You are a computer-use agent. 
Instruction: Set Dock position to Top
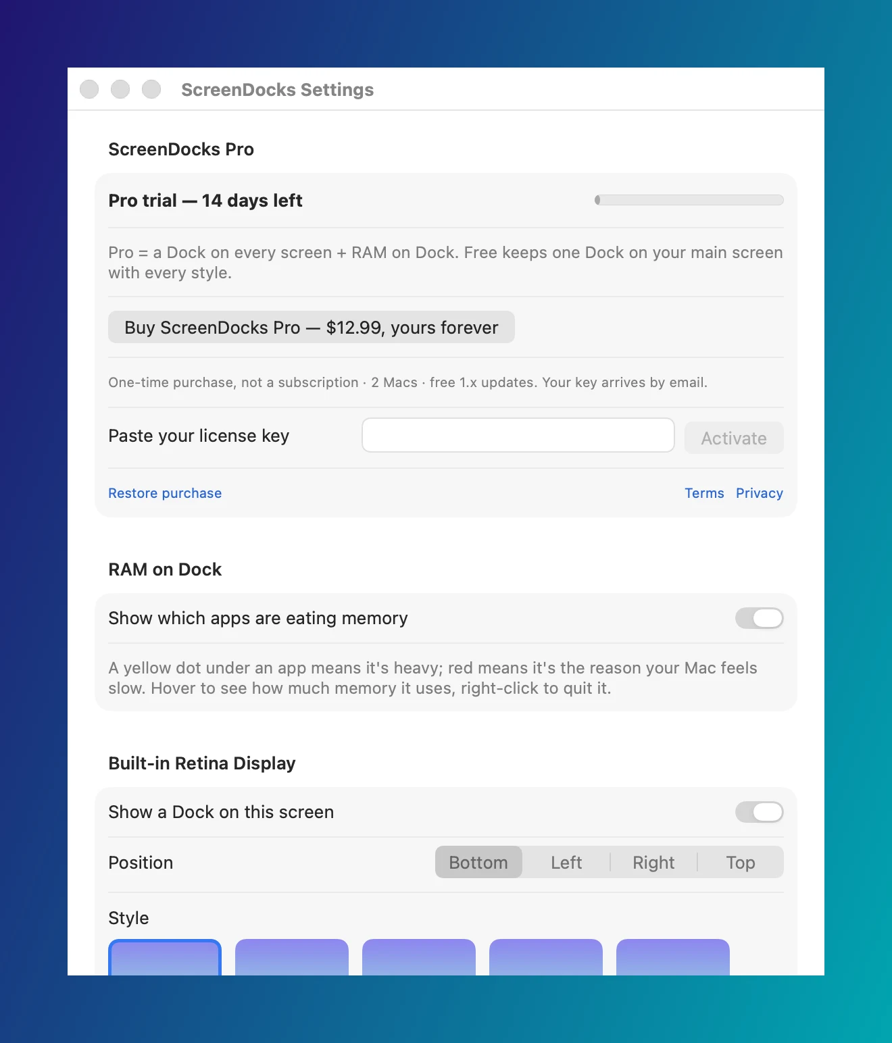click(741, 863)
